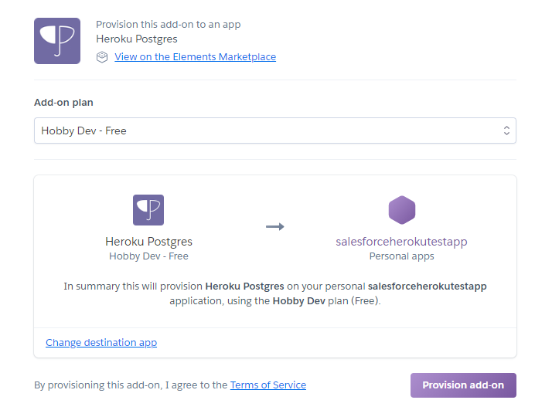Click the purple hexagon app icon
This screenshot has width=535, height=417.
[x=401, y=210]
